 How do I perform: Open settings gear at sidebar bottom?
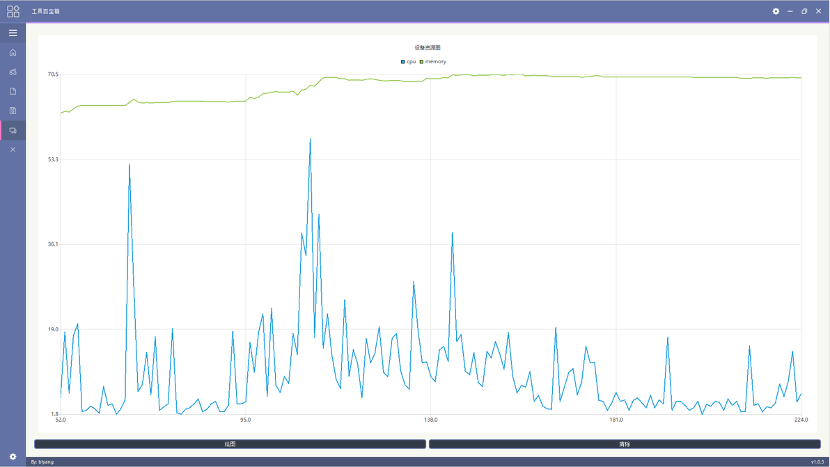coord(13,457)
